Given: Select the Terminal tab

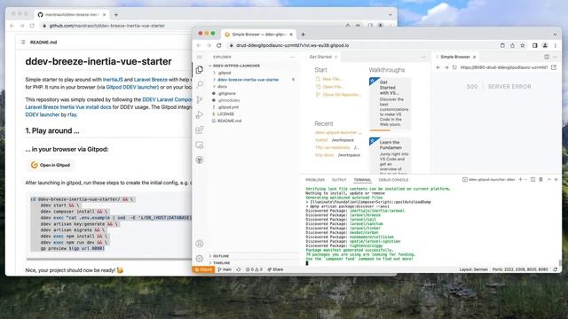Looking at the screenshot, I should 362,180.
